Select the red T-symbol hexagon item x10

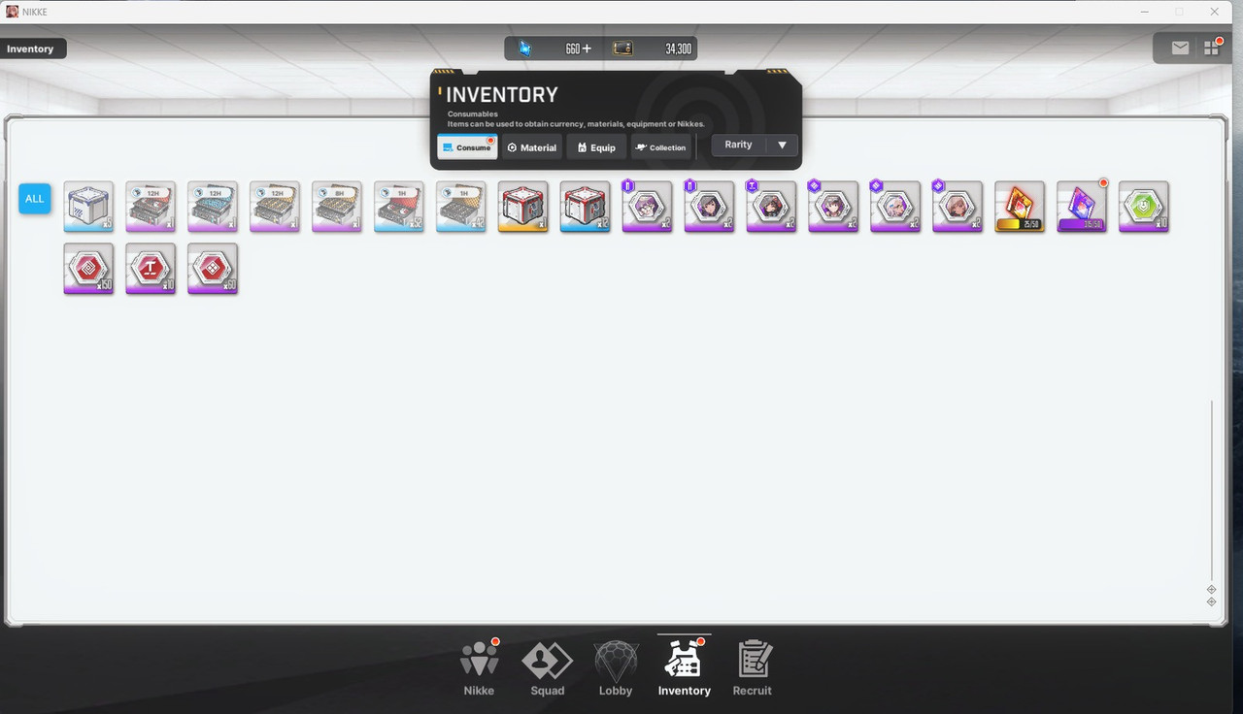point(151,269)
